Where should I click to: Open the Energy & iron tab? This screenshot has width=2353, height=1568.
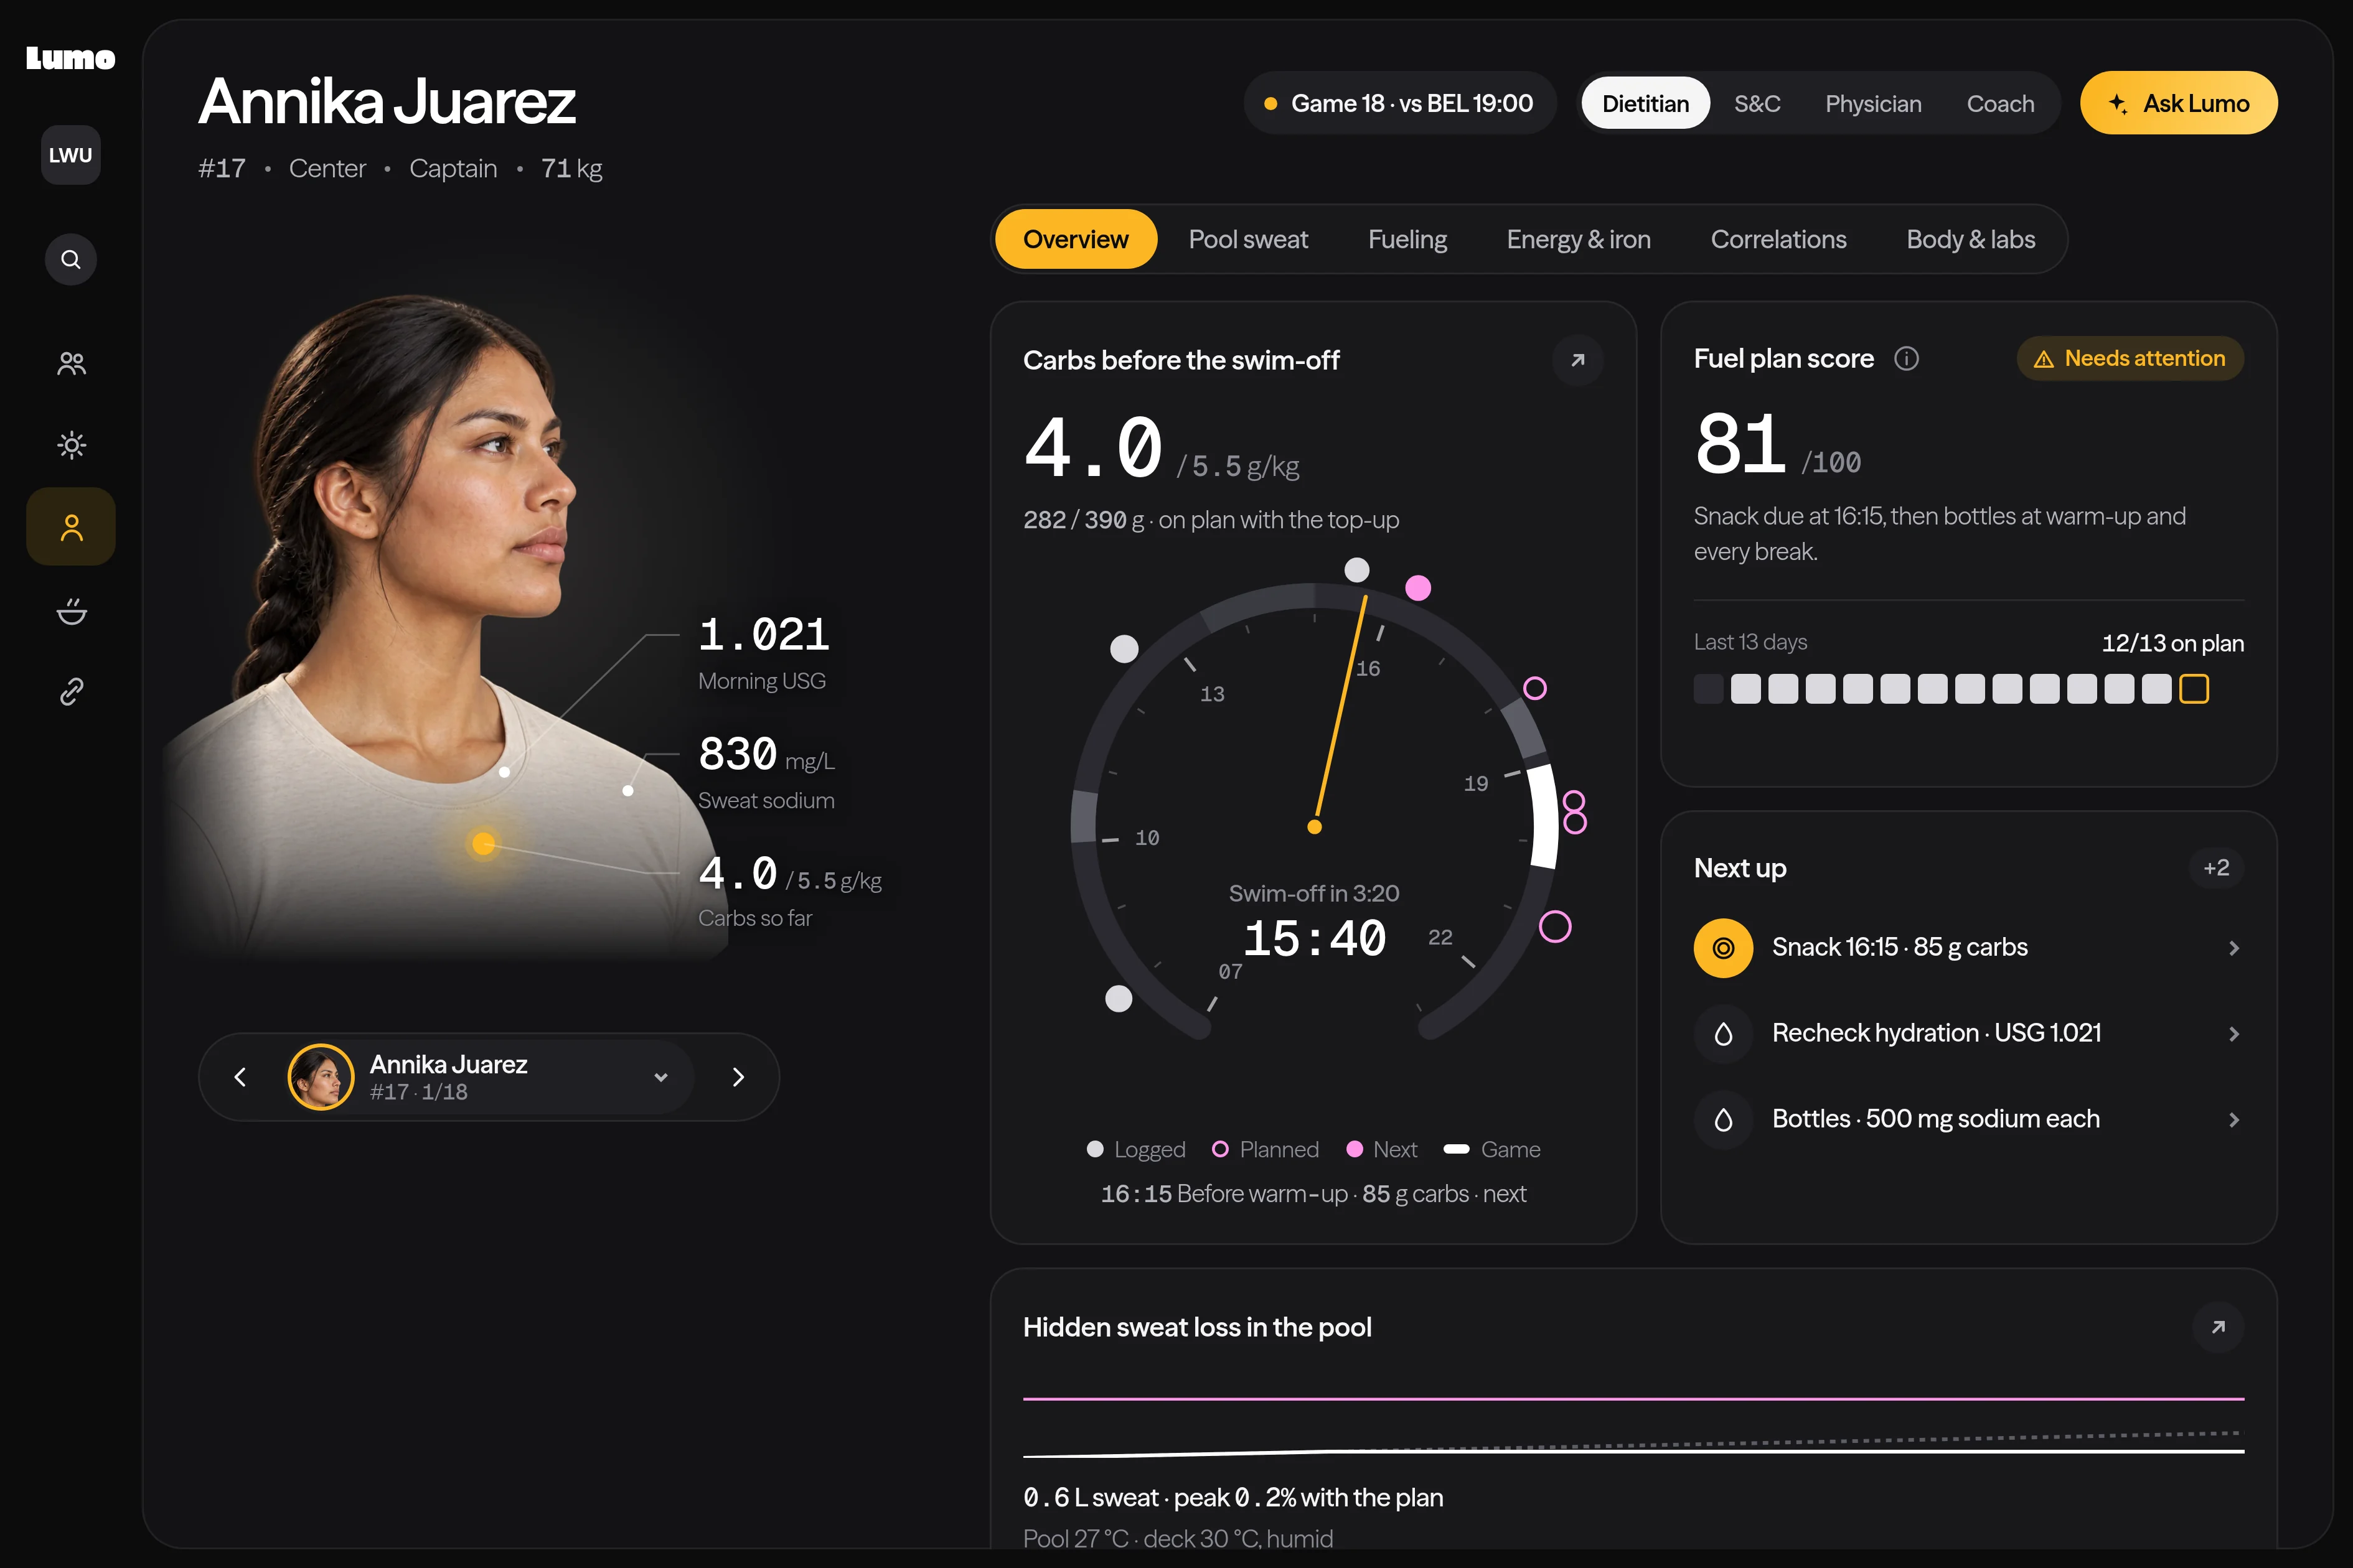[1577, 239]
